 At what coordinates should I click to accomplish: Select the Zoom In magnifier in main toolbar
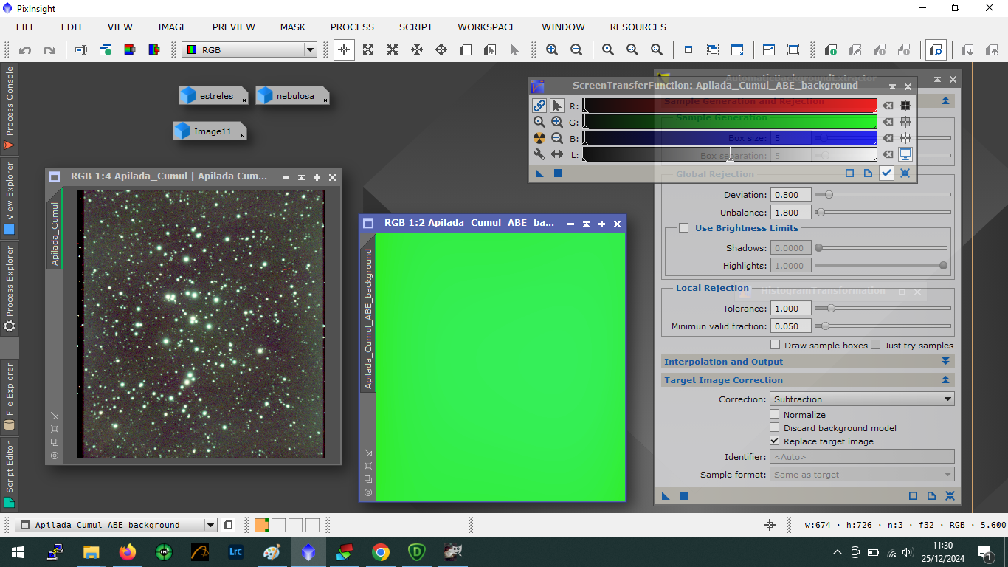[x=552, y=50]
